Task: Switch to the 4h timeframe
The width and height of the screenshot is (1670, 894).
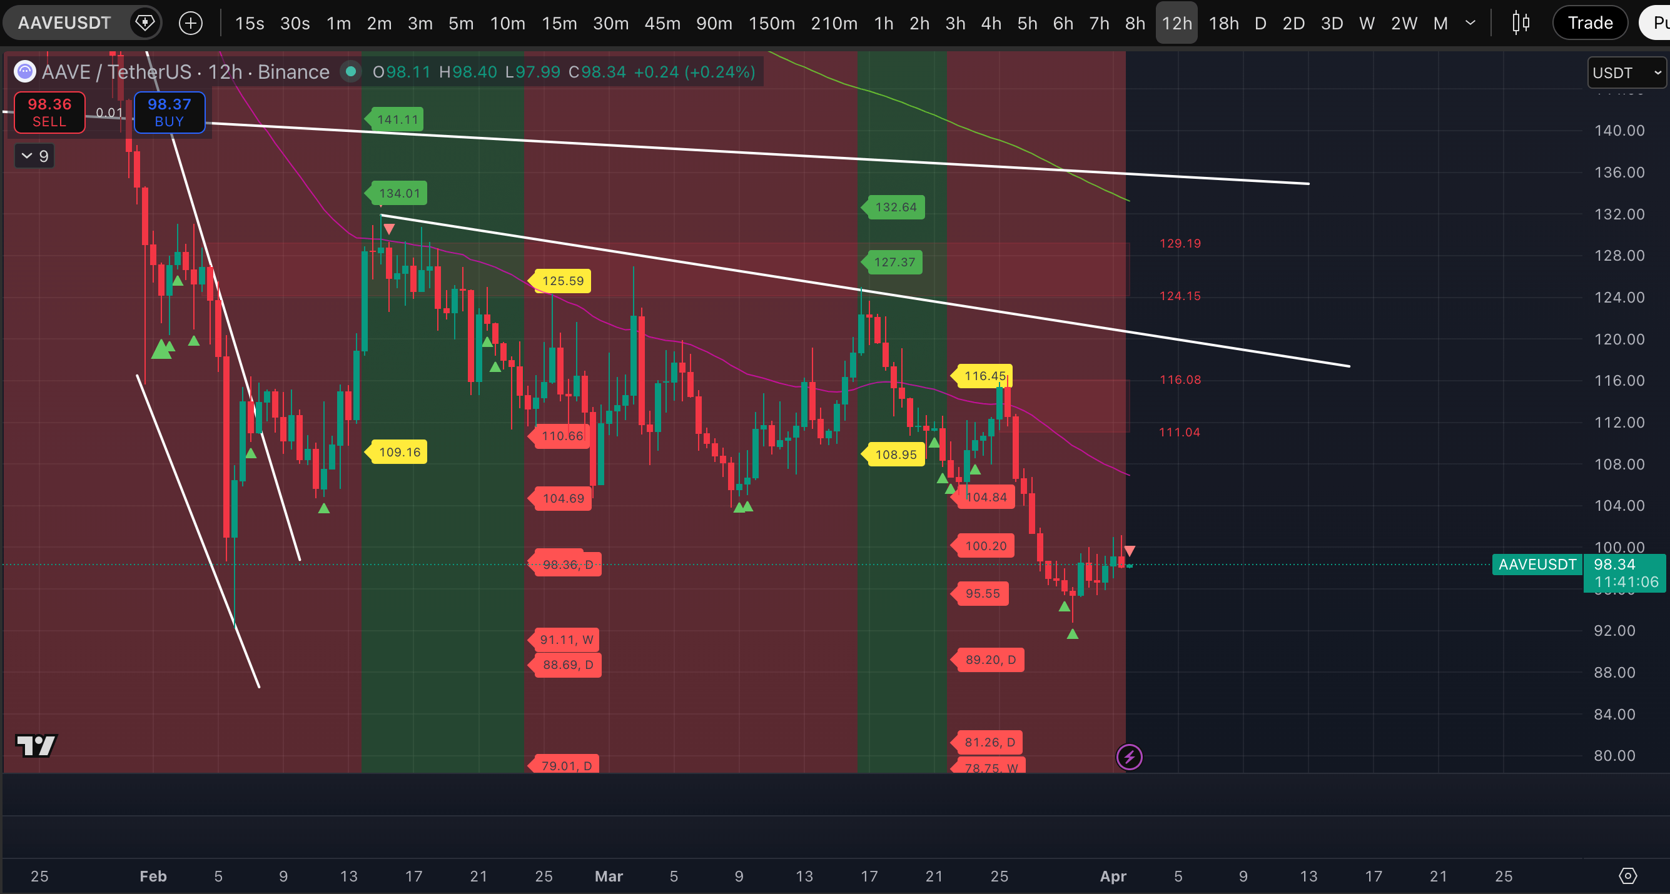Action: (991, 23)
